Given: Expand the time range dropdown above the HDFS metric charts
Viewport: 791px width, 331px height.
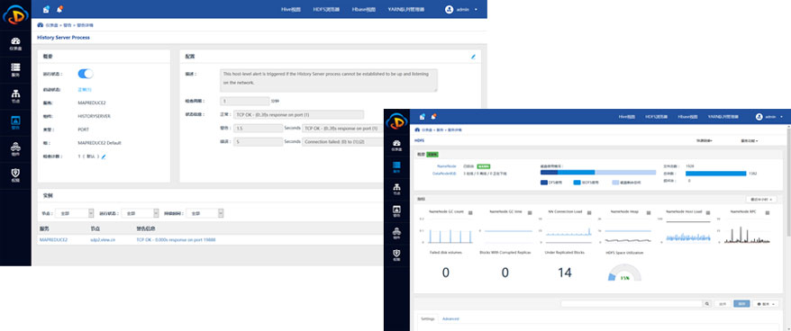Looking at the screenshot, I should pyautogui.click(x=761, y=200).
